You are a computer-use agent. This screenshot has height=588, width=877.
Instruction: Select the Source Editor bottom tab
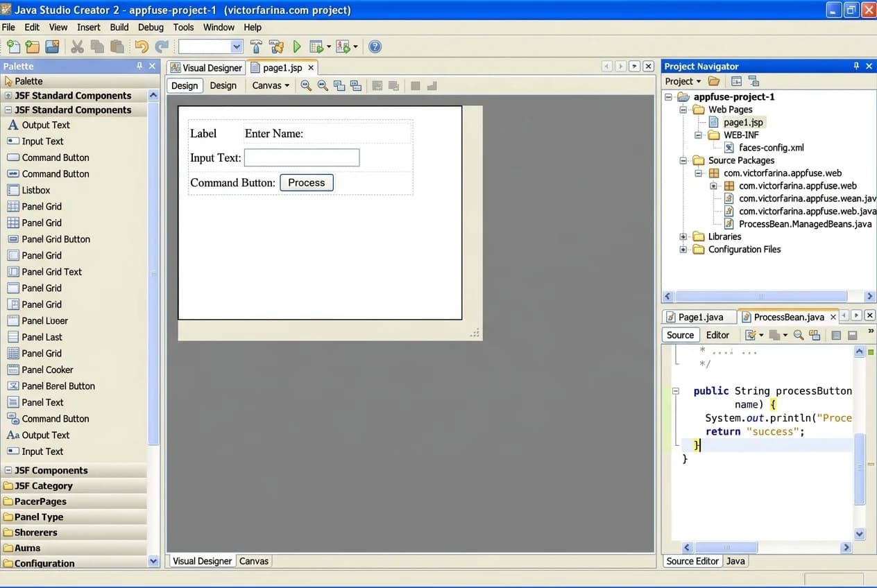tap(692, 561)
